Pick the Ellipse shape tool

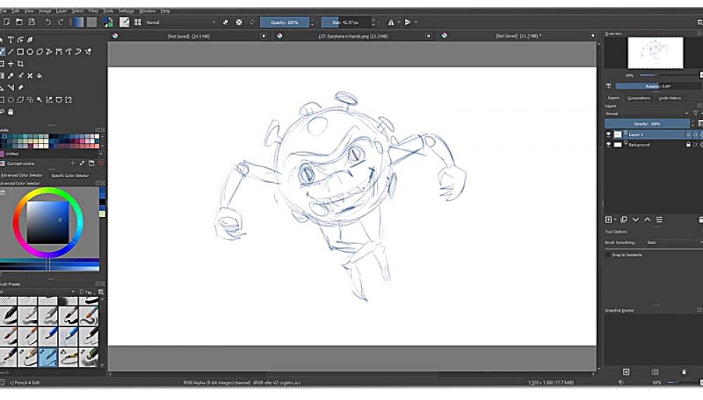point(30,52)
